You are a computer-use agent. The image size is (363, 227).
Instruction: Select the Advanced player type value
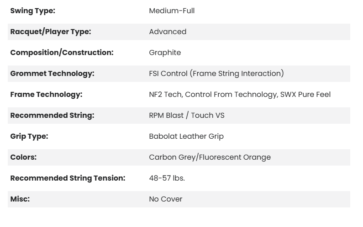(168, 32)
